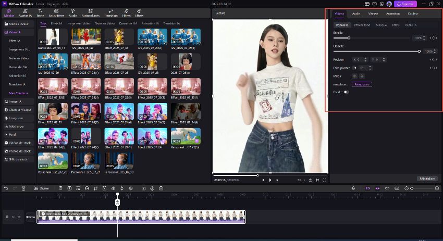Screen dimensions: 443x241
Task: Click the horizontal mirror flip icon
Action: (x=354, y=76)
